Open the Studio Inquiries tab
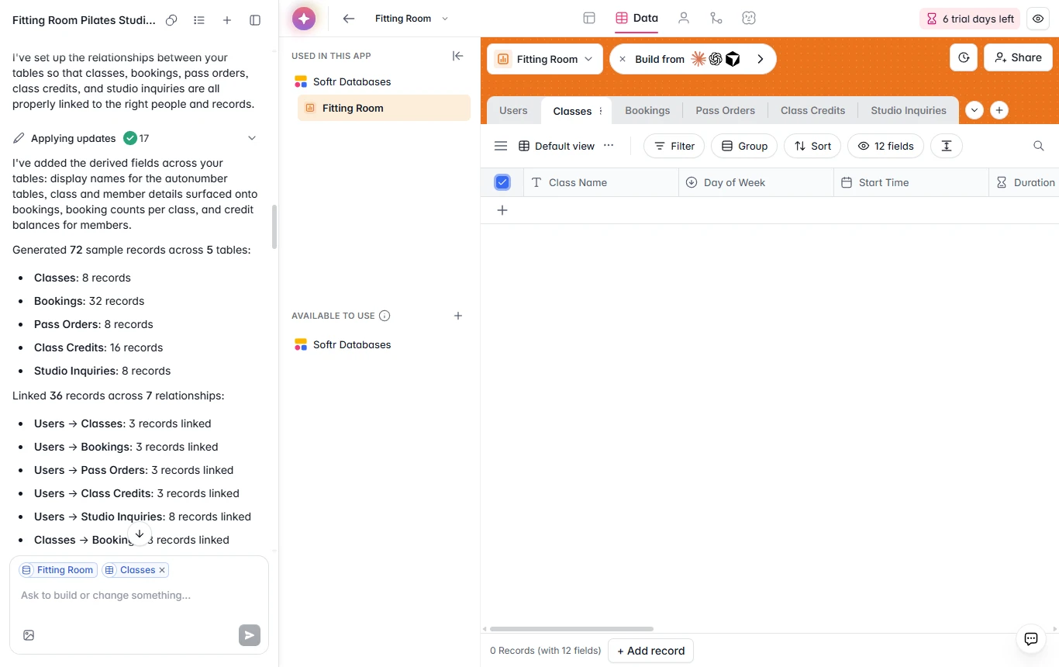 [909, 110]
